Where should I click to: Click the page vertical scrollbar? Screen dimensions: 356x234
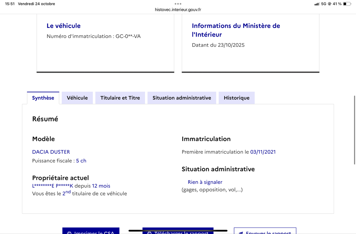(355, 130)
